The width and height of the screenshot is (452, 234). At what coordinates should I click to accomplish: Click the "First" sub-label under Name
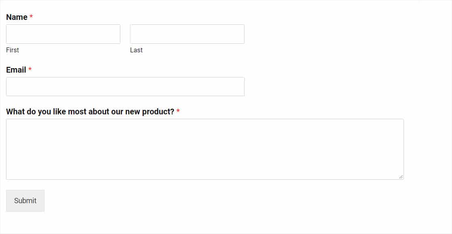pos(13,50)
